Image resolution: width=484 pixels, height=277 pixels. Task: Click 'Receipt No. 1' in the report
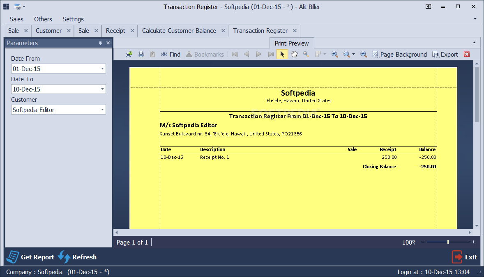[214, 157]
